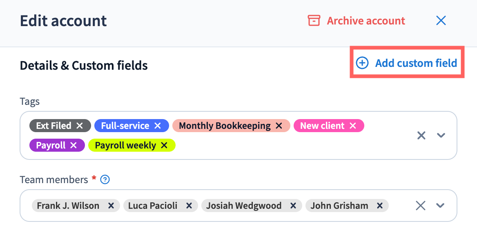Remove the Payroll weekly tag

(x=164, y=145)
